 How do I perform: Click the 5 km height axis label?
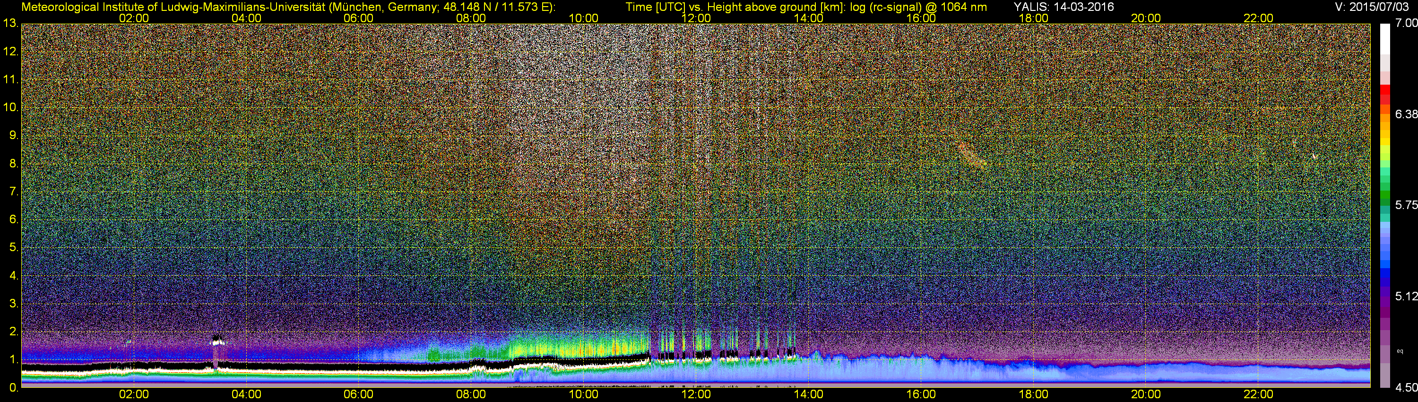click(x=13, y=248)
